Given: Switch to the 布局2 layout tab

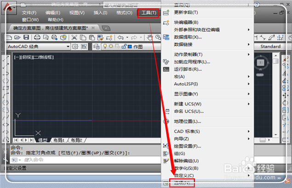Looking at the screenshot, I should [x=76, y=140].
